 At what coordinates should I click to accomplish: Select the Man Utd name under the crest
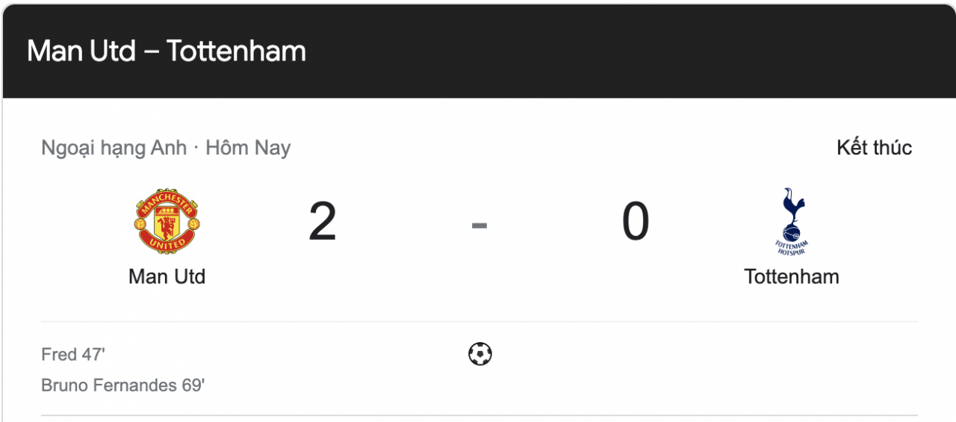point(167,276)
